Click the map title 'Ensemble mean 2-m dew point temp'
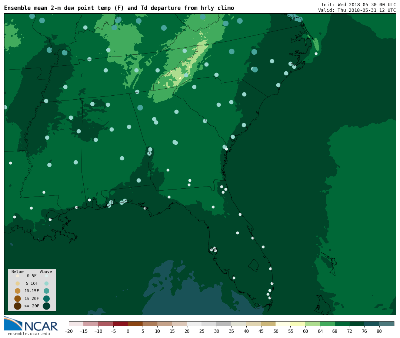This screenshot has width=400, height=338. [57, 8]
